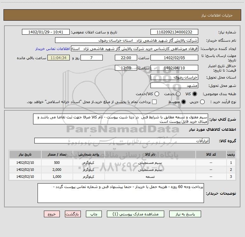Image resolution: width=245 pixels, height=237 pixels.
Task: Click the شماره نیاز number field
Action: pyautogui.click(x=174, y=32)
